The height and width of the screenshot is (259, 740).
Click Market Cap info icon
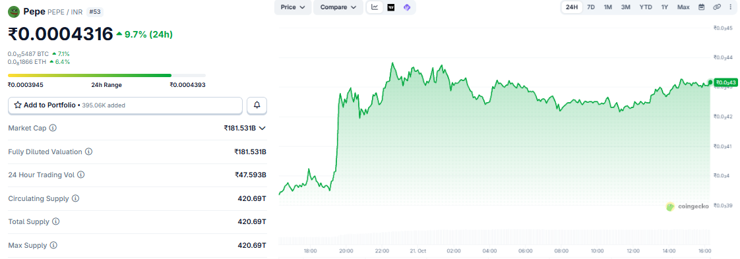tap(53, 128)
